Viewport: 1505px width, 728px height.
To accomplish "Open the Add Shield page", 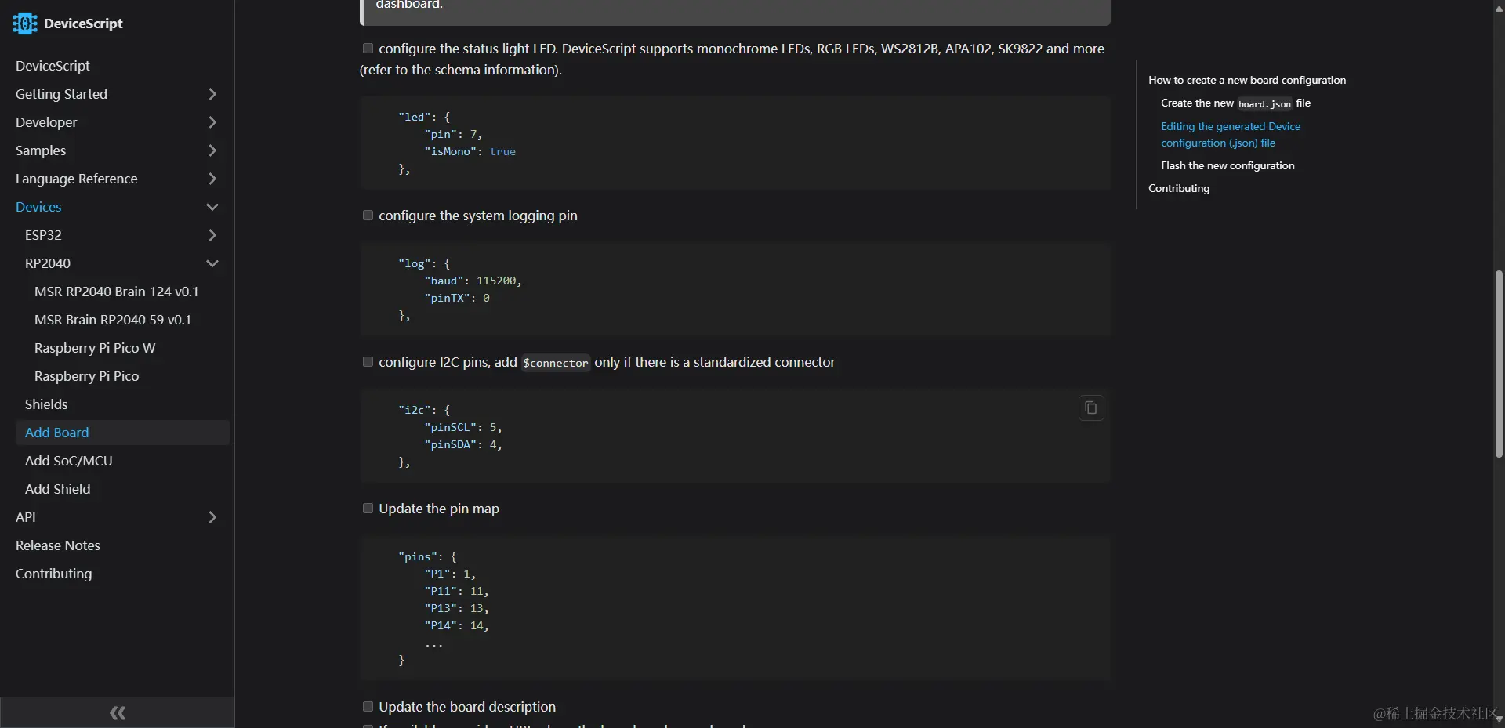I will [58, 489].
